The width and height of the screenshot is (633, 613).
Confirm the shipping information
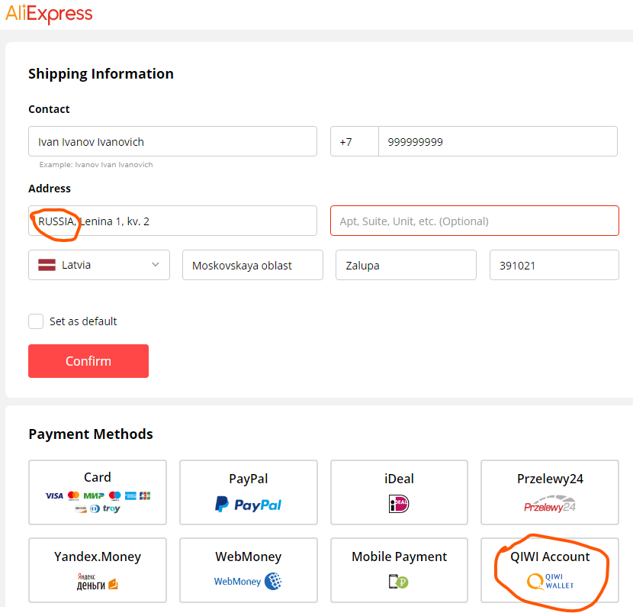coord(88,361)
